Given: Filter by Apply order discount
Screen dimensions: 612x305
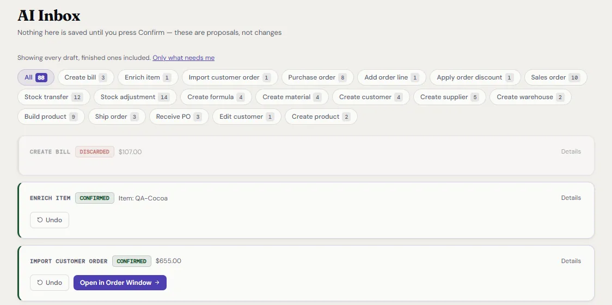Looking at the screenshot, I should point(475,77).
